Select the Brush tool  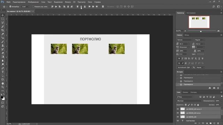(x=2, y=42)
